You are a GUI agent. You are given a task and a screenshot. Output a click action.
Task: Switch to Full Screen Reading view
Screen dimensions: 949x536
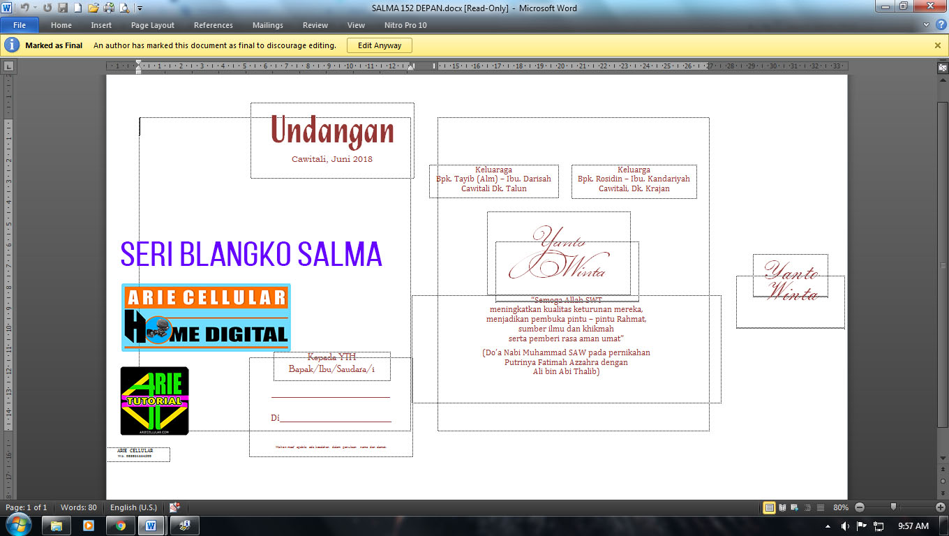click(783, 507)
